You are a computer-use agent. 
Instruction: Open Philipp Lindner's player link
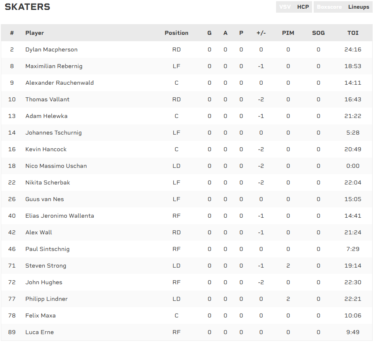click(46, 299)
